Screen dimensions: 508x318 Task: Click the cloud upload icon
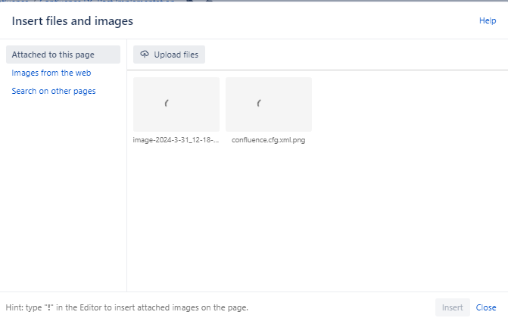(x=145, y=54)
